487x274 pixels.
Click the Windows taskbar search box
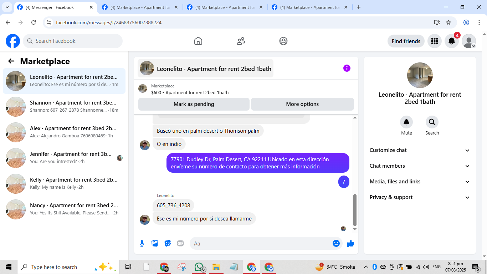68,267
